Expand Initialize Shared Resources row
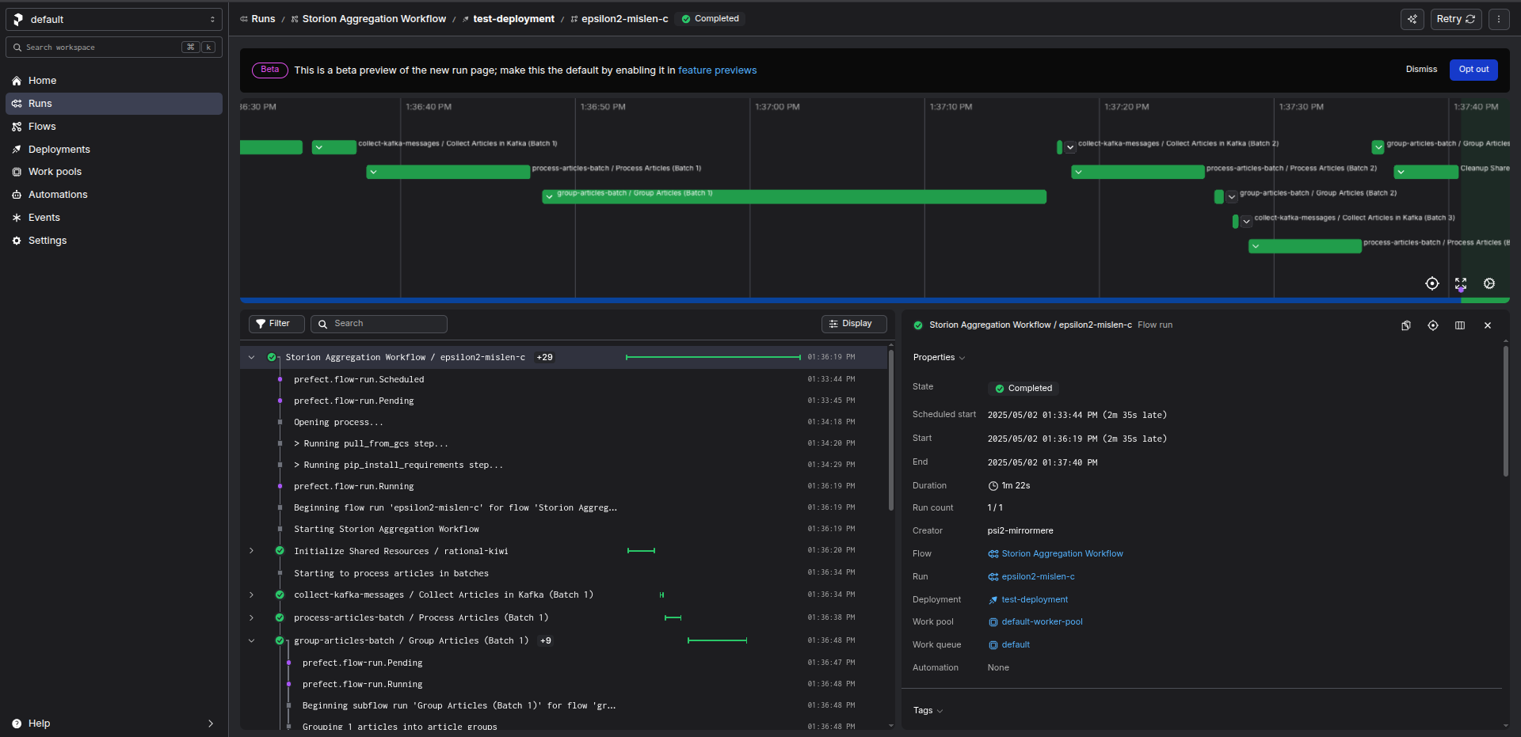Image resolution: width=1521 pixels, height=737 pixels. coord(251,551)
